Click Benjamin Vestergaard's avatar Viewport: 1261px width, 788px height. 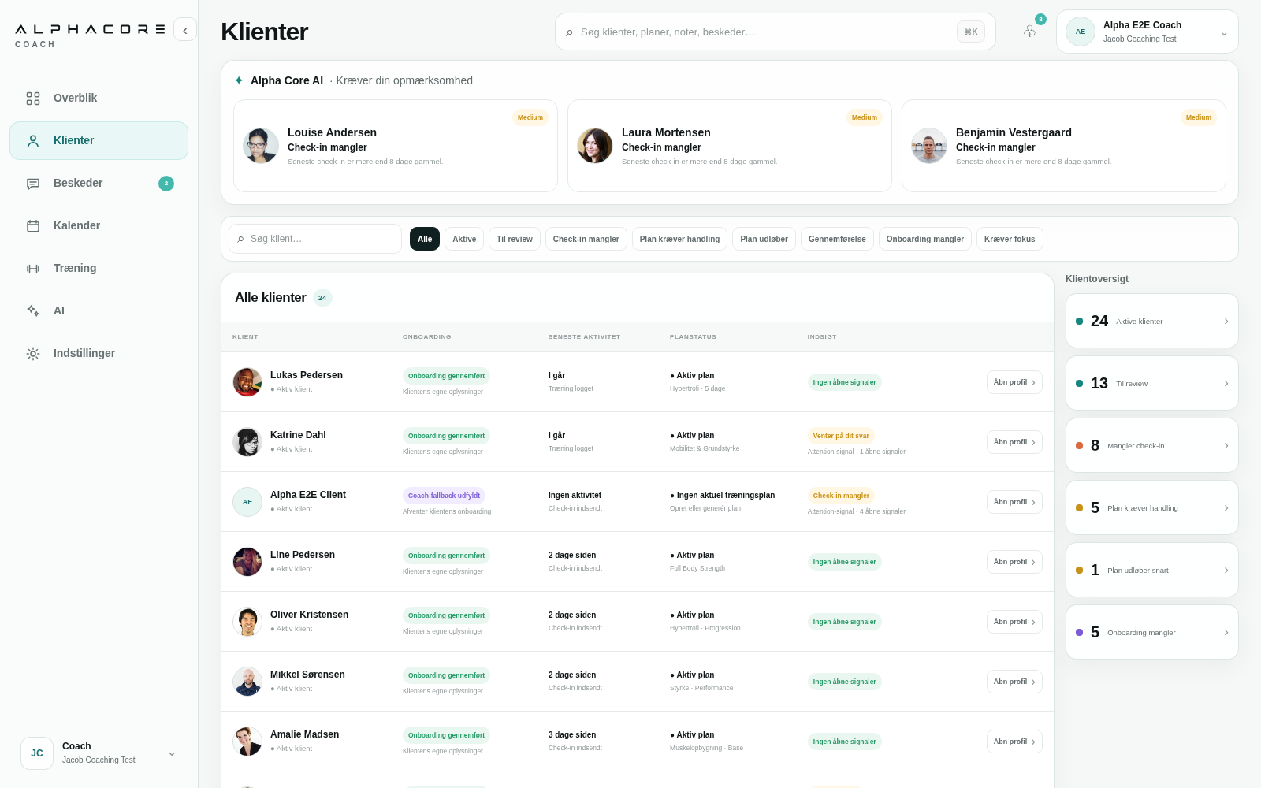point(929,146)
